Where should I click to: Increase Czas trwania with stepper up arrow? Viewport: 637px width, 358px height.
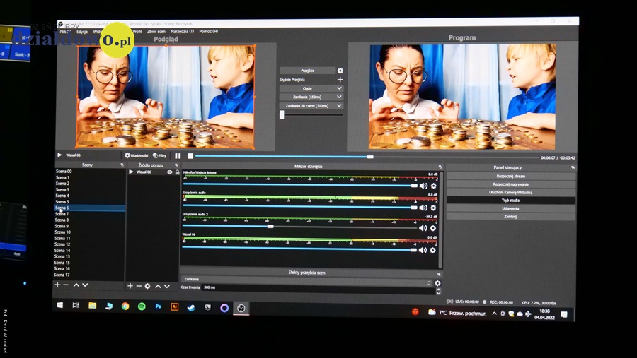438,289
